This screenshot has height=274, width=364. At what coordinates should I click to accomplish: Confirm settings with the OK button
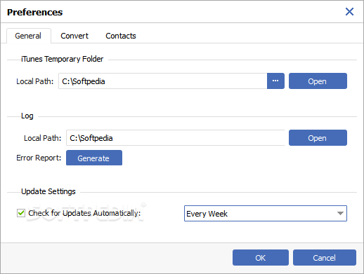pos(261,257)
